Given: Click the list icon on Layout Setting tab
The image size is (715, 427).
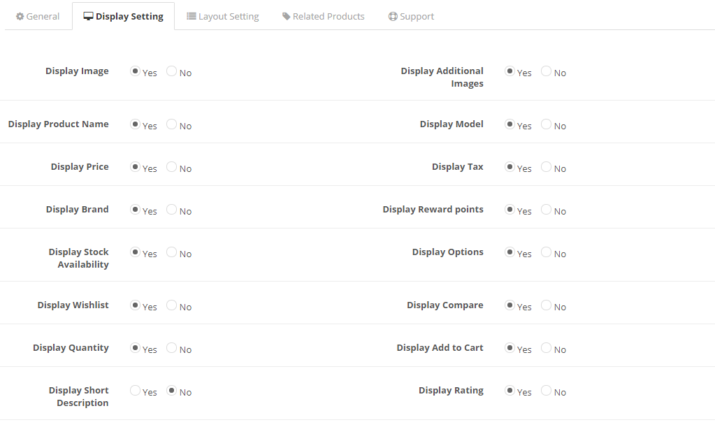Looking at the screenshot, I should point(192,16).
